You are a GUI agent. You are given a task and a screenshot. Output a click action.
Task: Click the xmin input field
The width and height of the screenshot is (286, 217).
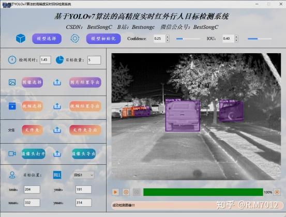click(x=32, y=190)
